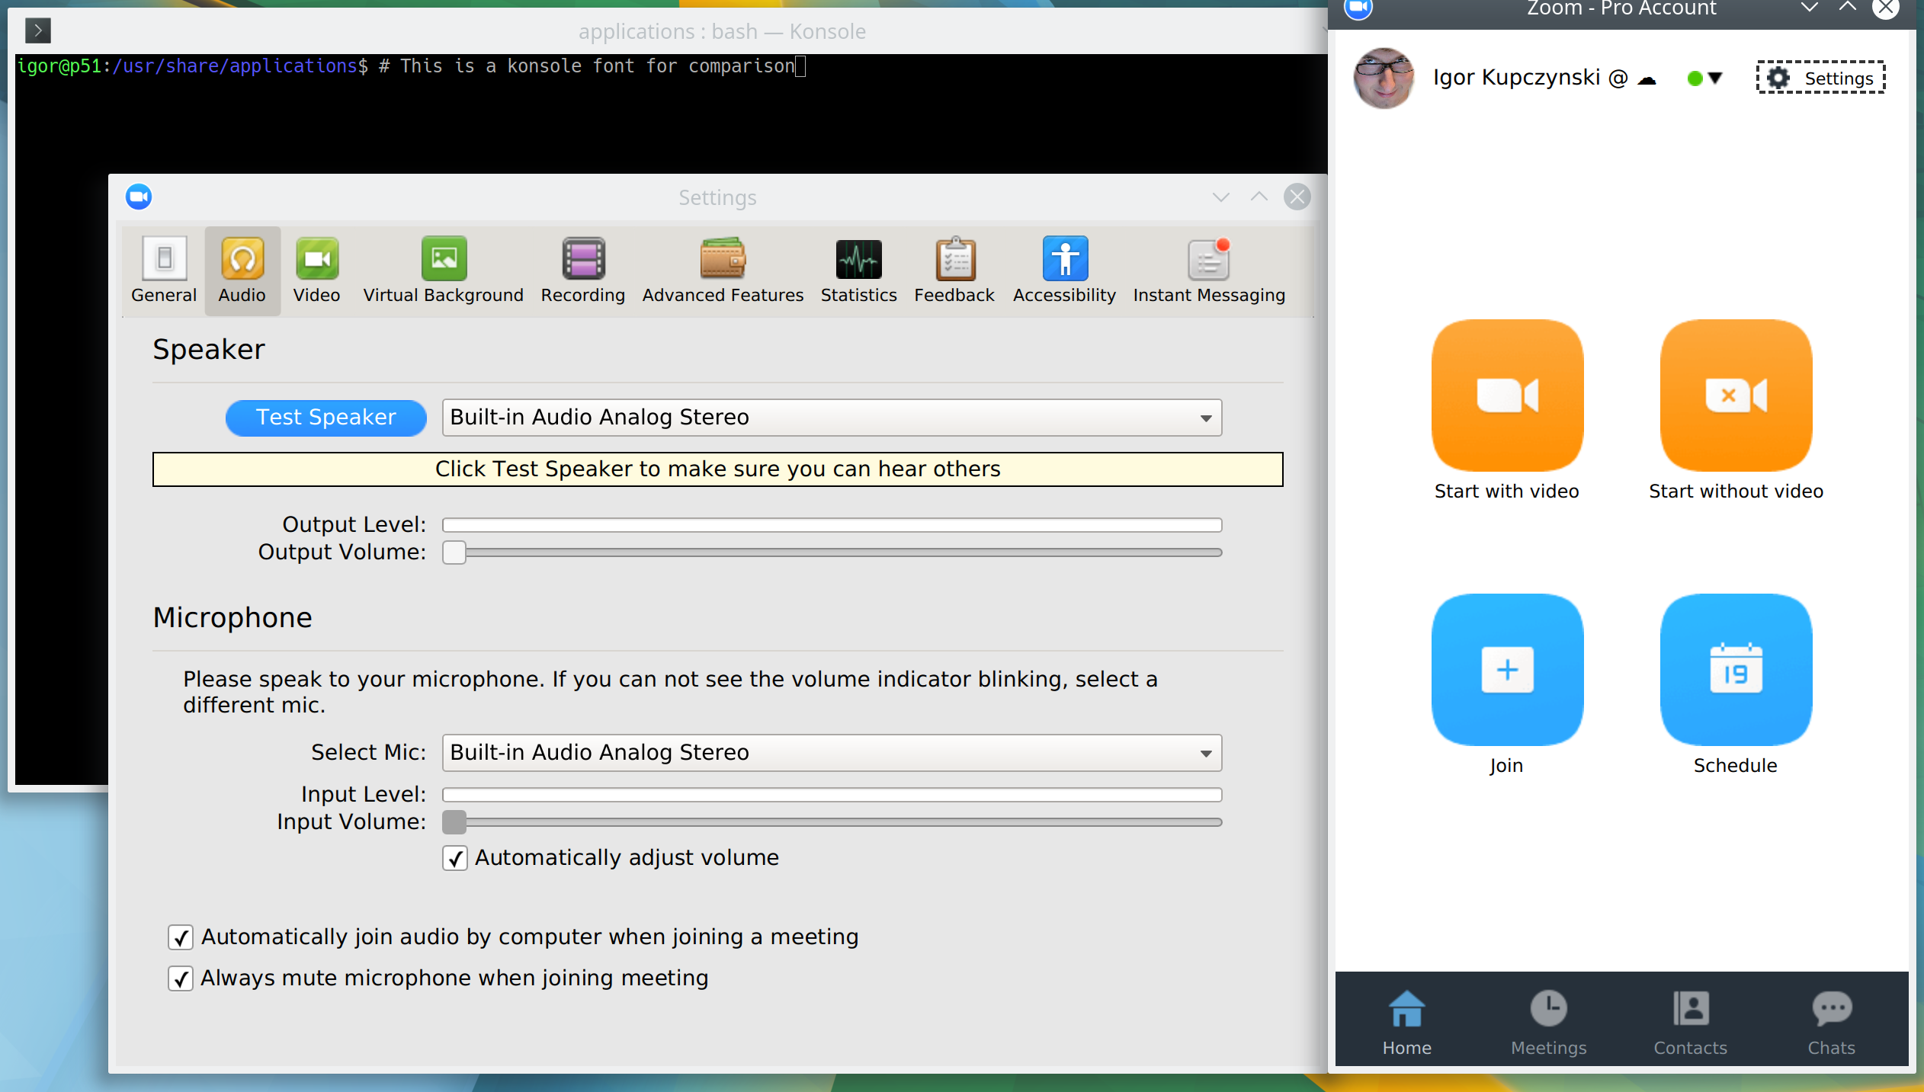The height and width of the screenshot is (1092, 1924).
Task: Open the Statistics settings tab
Action: [x=858, y=271]
